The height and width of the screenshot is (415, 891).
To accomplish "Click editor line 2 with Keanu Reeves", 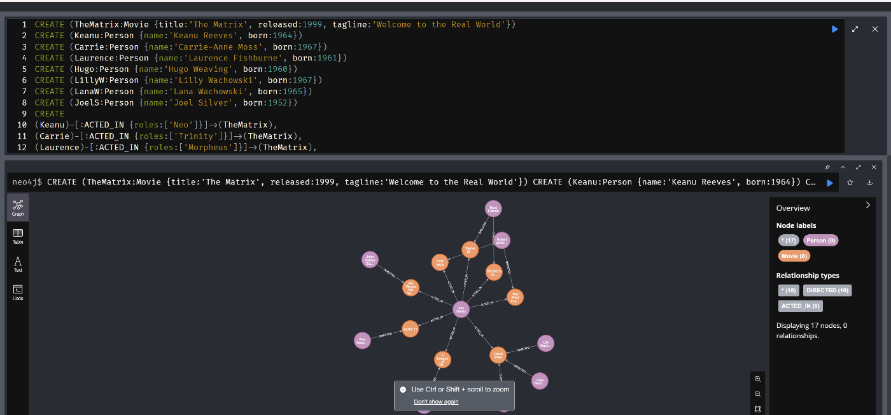I will pos(169,36).
